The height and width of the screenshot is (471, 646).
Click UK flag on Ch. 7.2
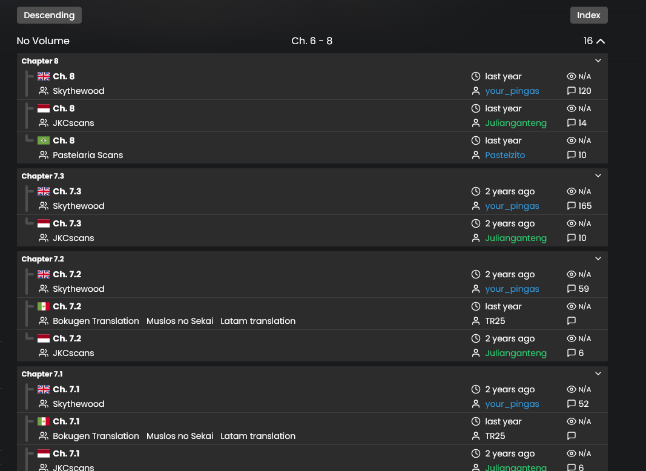[x=43, y=274]
